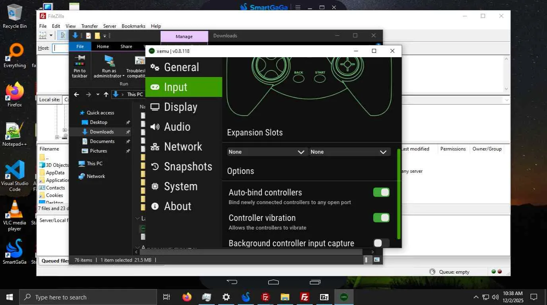Open Task View on the taskbar

click(167, 297)
